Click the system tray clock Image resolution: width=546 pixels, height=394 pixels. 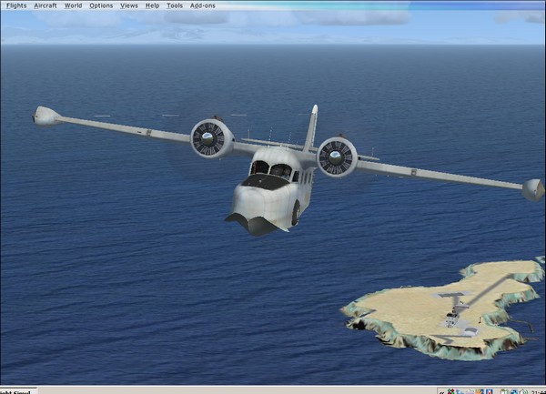539,392
